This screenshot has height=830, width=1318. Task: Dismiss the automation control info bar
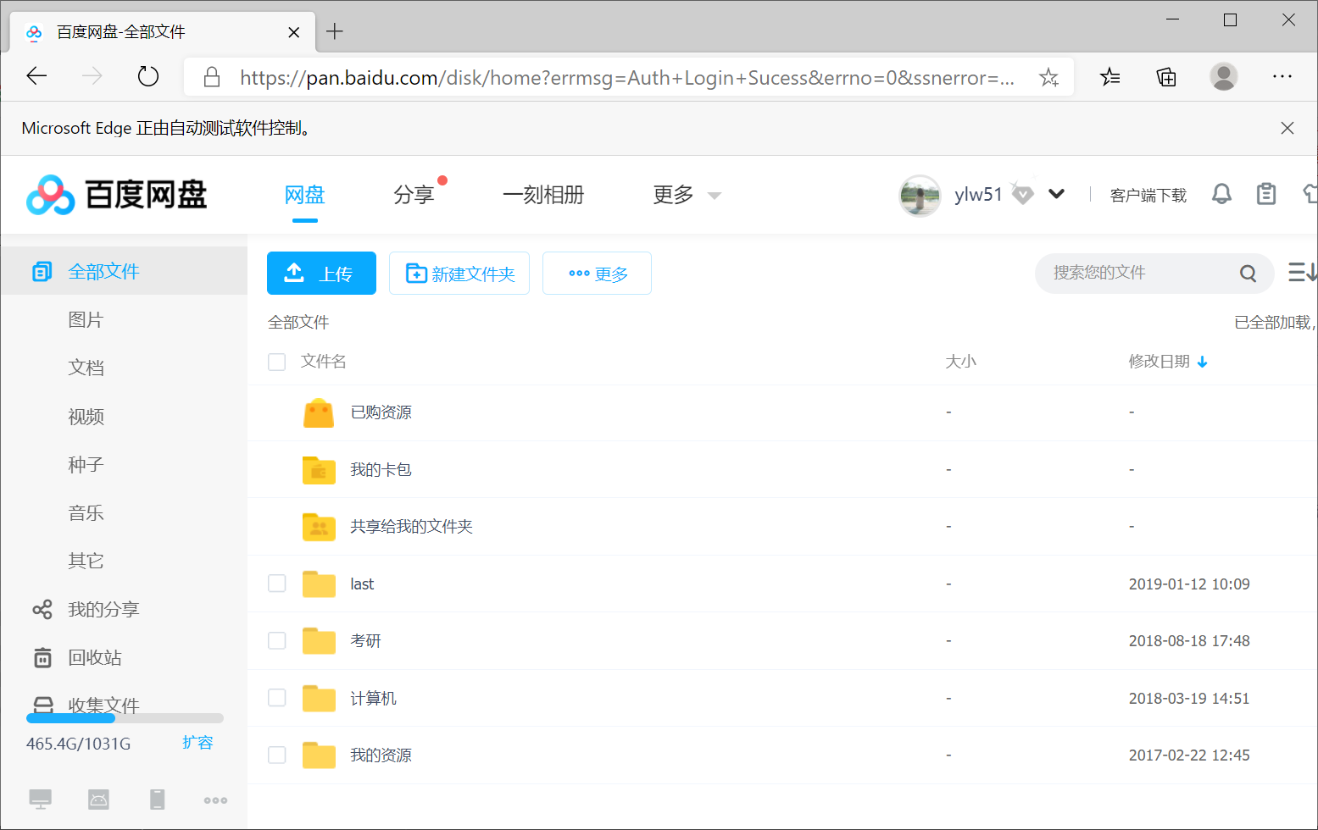(x=1287, y=128)
